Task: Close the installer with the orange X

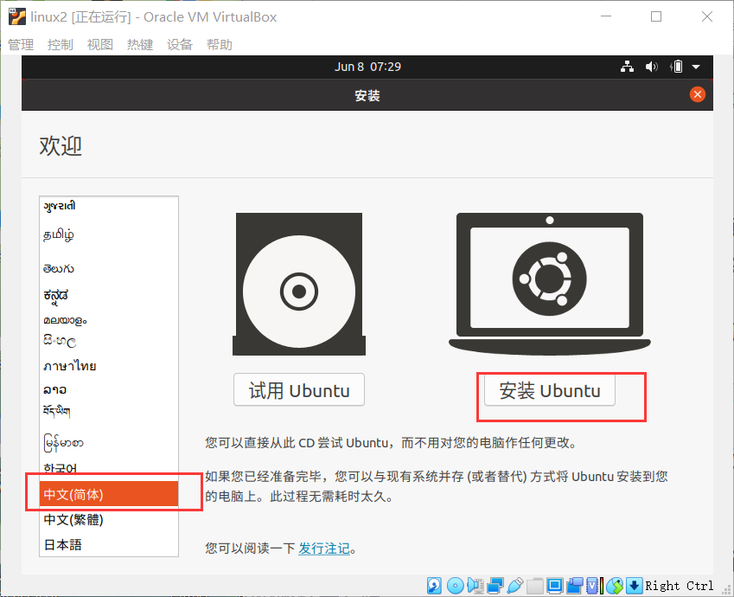Action: click(698, 94)
